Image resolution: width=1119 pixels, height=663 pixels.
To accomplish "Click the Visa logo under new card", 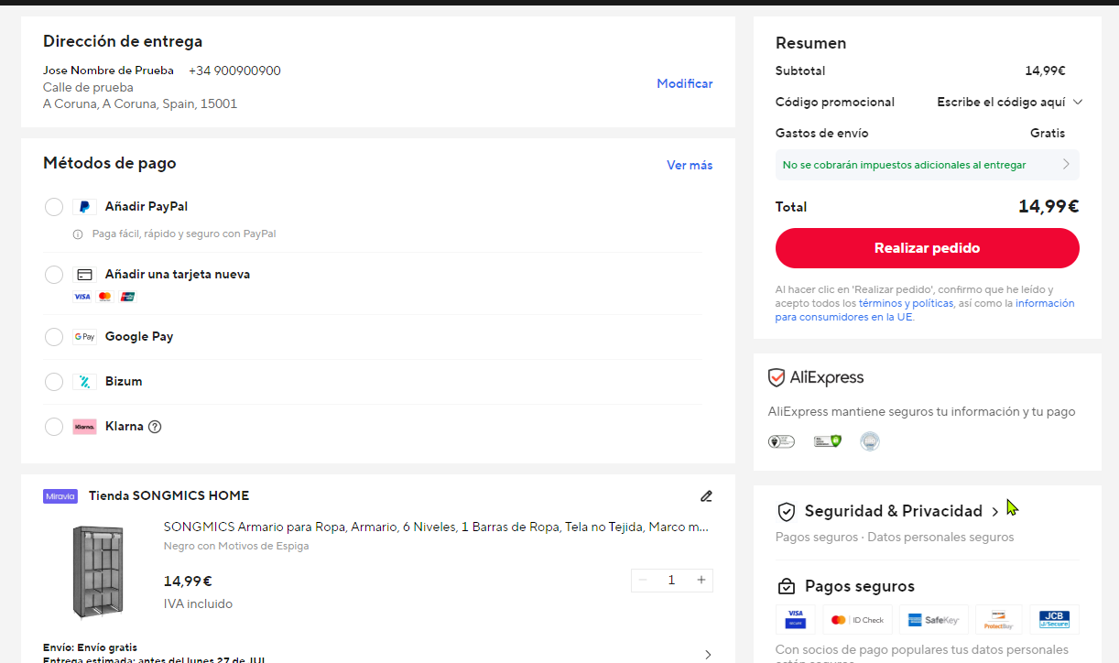I will [82, 297].
